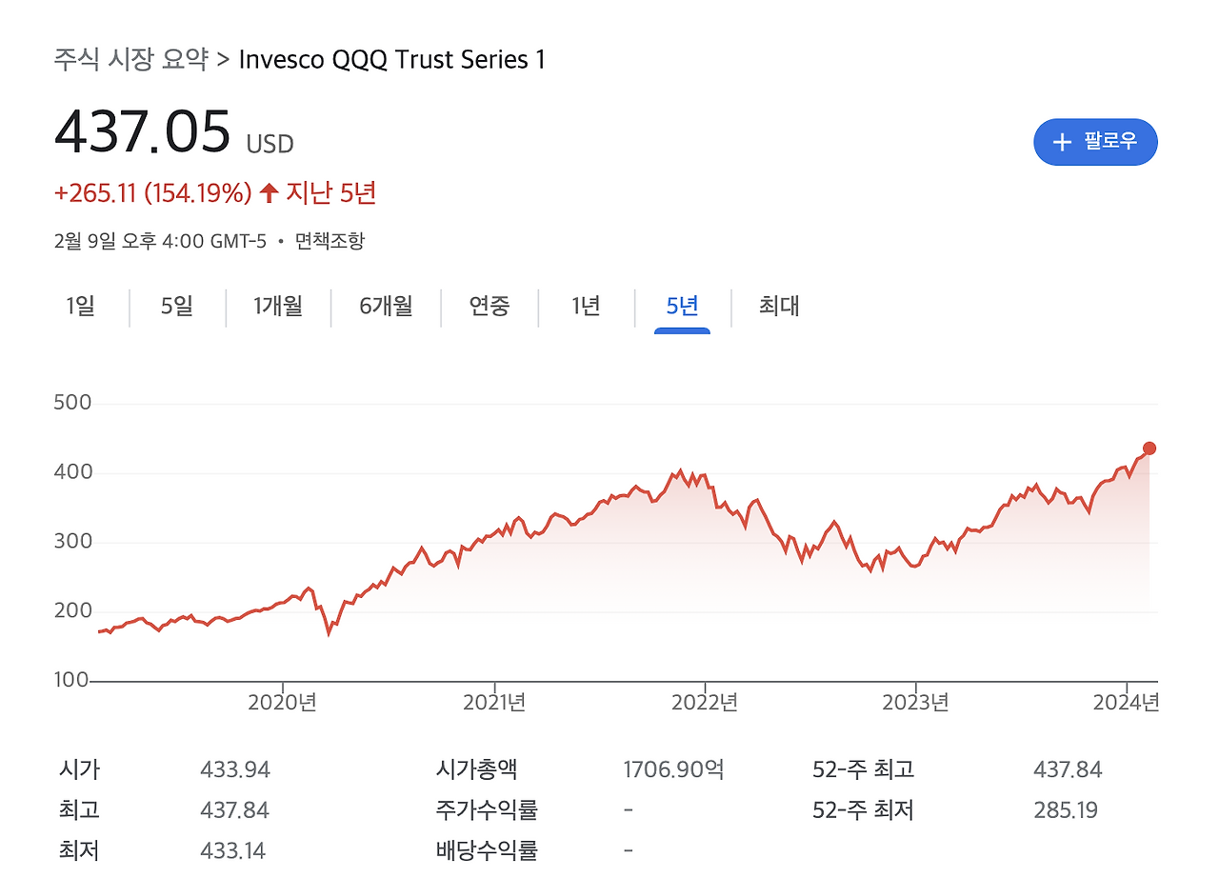The width and height of the screenshot is (1219, 878).
Task: Click the 52-주 최고 value 437.84
Action: [1069, 768]
